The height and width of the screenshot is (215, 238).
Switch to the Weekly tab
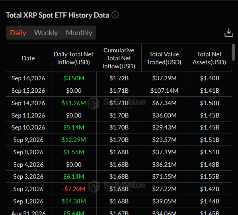46,33
